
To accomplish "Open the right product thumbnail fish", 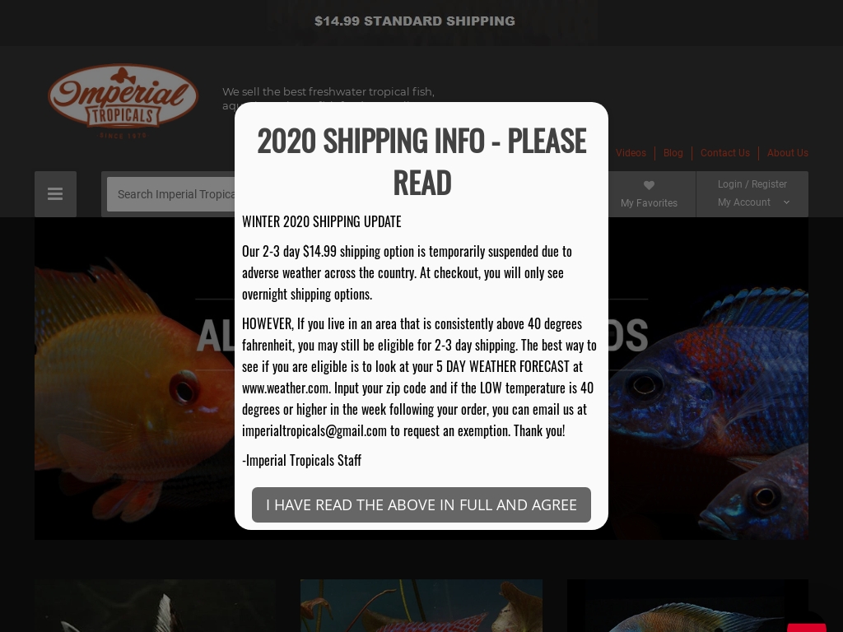I will [687, 606].
